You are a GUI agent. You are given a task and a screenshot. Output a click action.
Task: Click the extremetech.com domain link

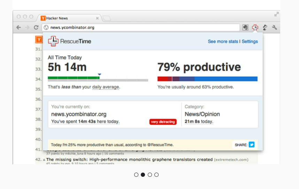click(x=231, y=160)
